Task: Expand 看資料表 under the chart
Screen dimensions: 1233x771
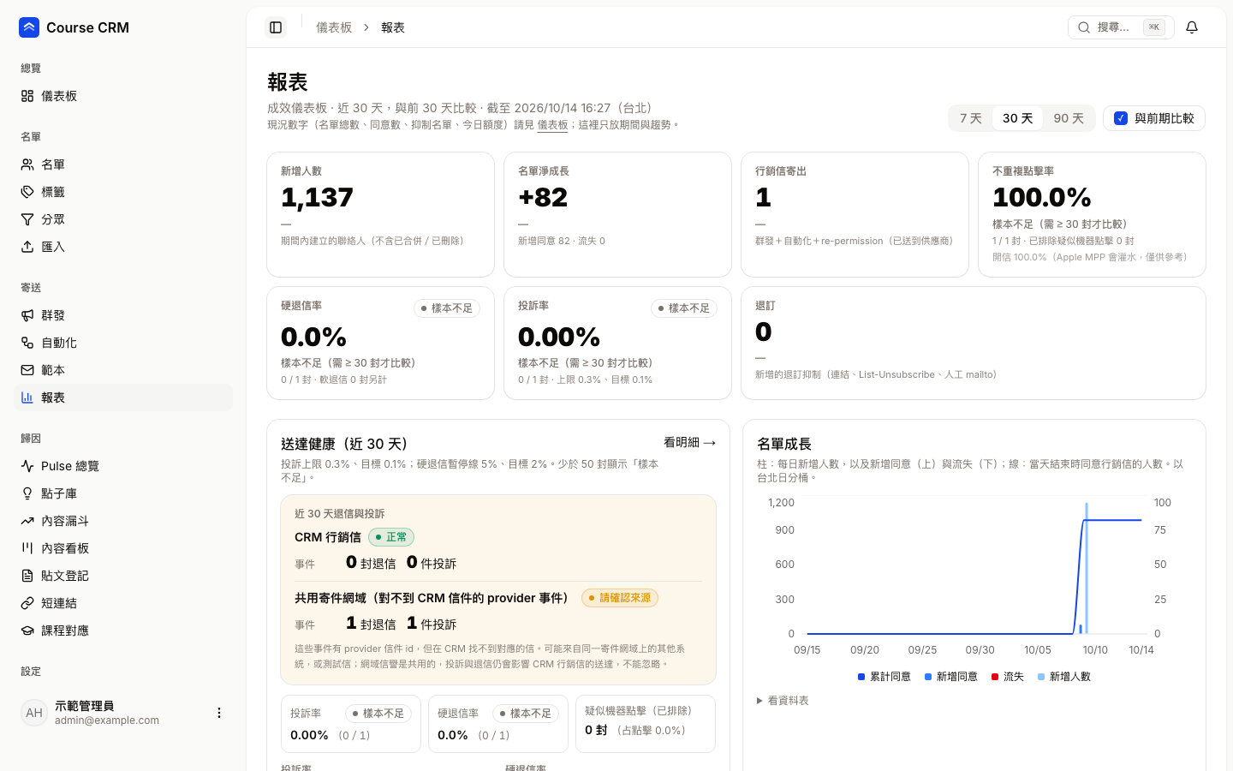Action: [x=783, y=701]
